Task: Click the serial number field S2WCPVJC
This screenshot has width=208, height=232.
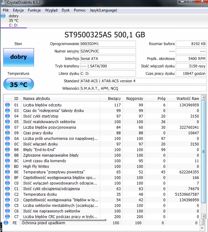Action: pyautogui.click(x=108, y=51)
